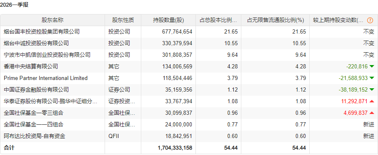Click the 股东名称 column header

click(53, 20)
